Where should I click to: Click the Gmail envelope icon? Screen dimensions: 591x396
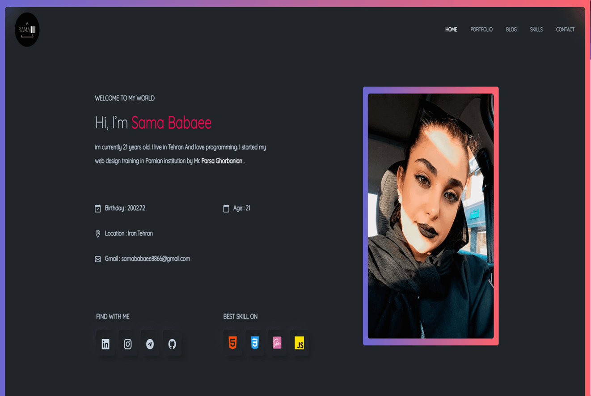(x=98, y=259)
